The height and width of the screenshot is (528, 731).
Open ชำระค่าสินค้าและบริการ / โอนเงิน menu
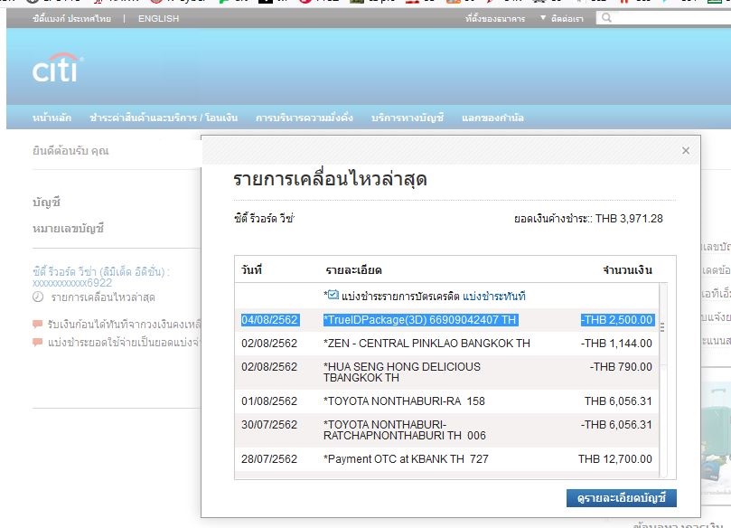(x=164, y=118)
